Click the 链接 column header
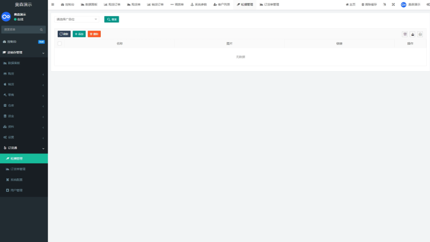430x242 pixels. click(x=339, y=44)
